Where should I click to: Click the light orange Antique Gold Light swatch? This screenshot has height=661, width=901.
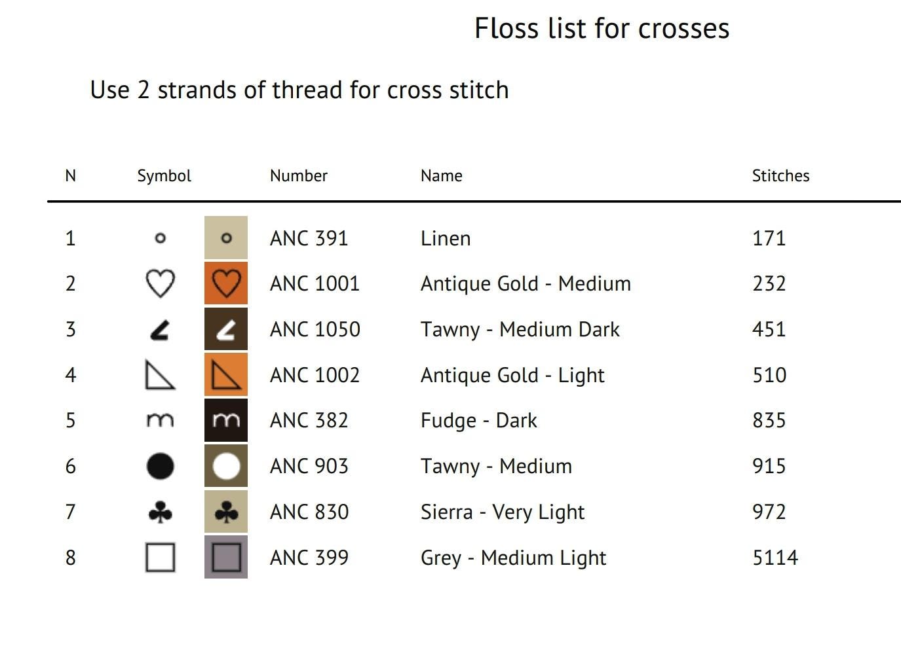[226, 374]
